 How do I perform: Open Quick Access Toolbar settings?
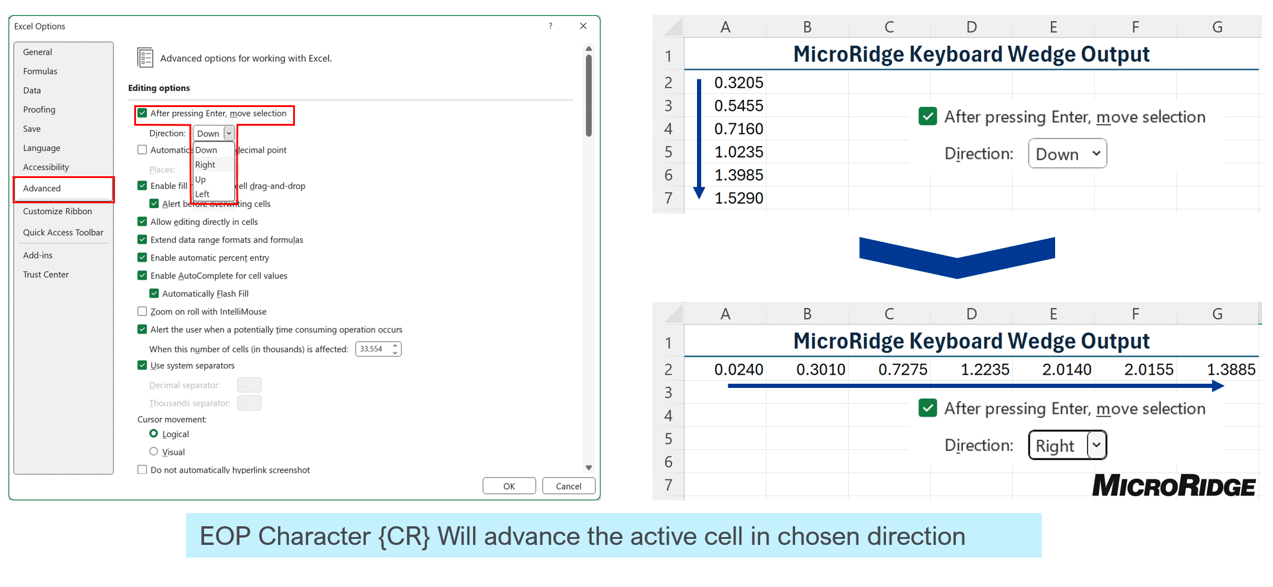click(x=63, y=233)
